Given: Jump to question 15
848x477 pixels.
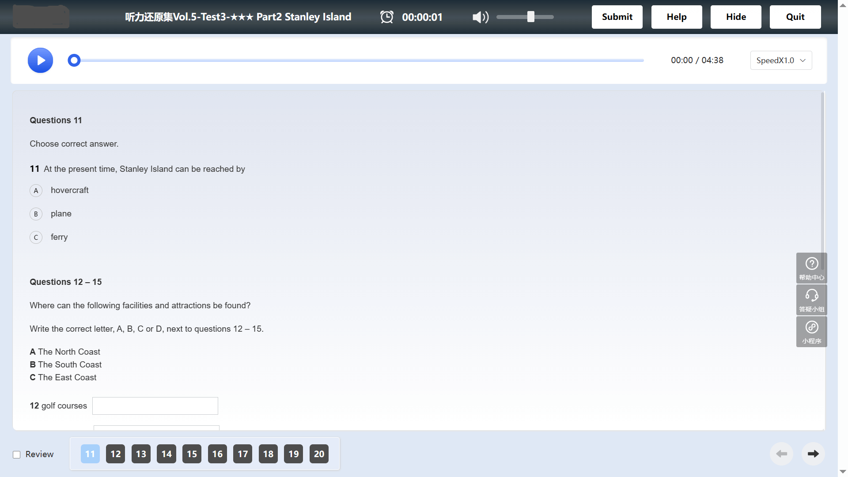Looking at the screenshot, I should point(192,454).
